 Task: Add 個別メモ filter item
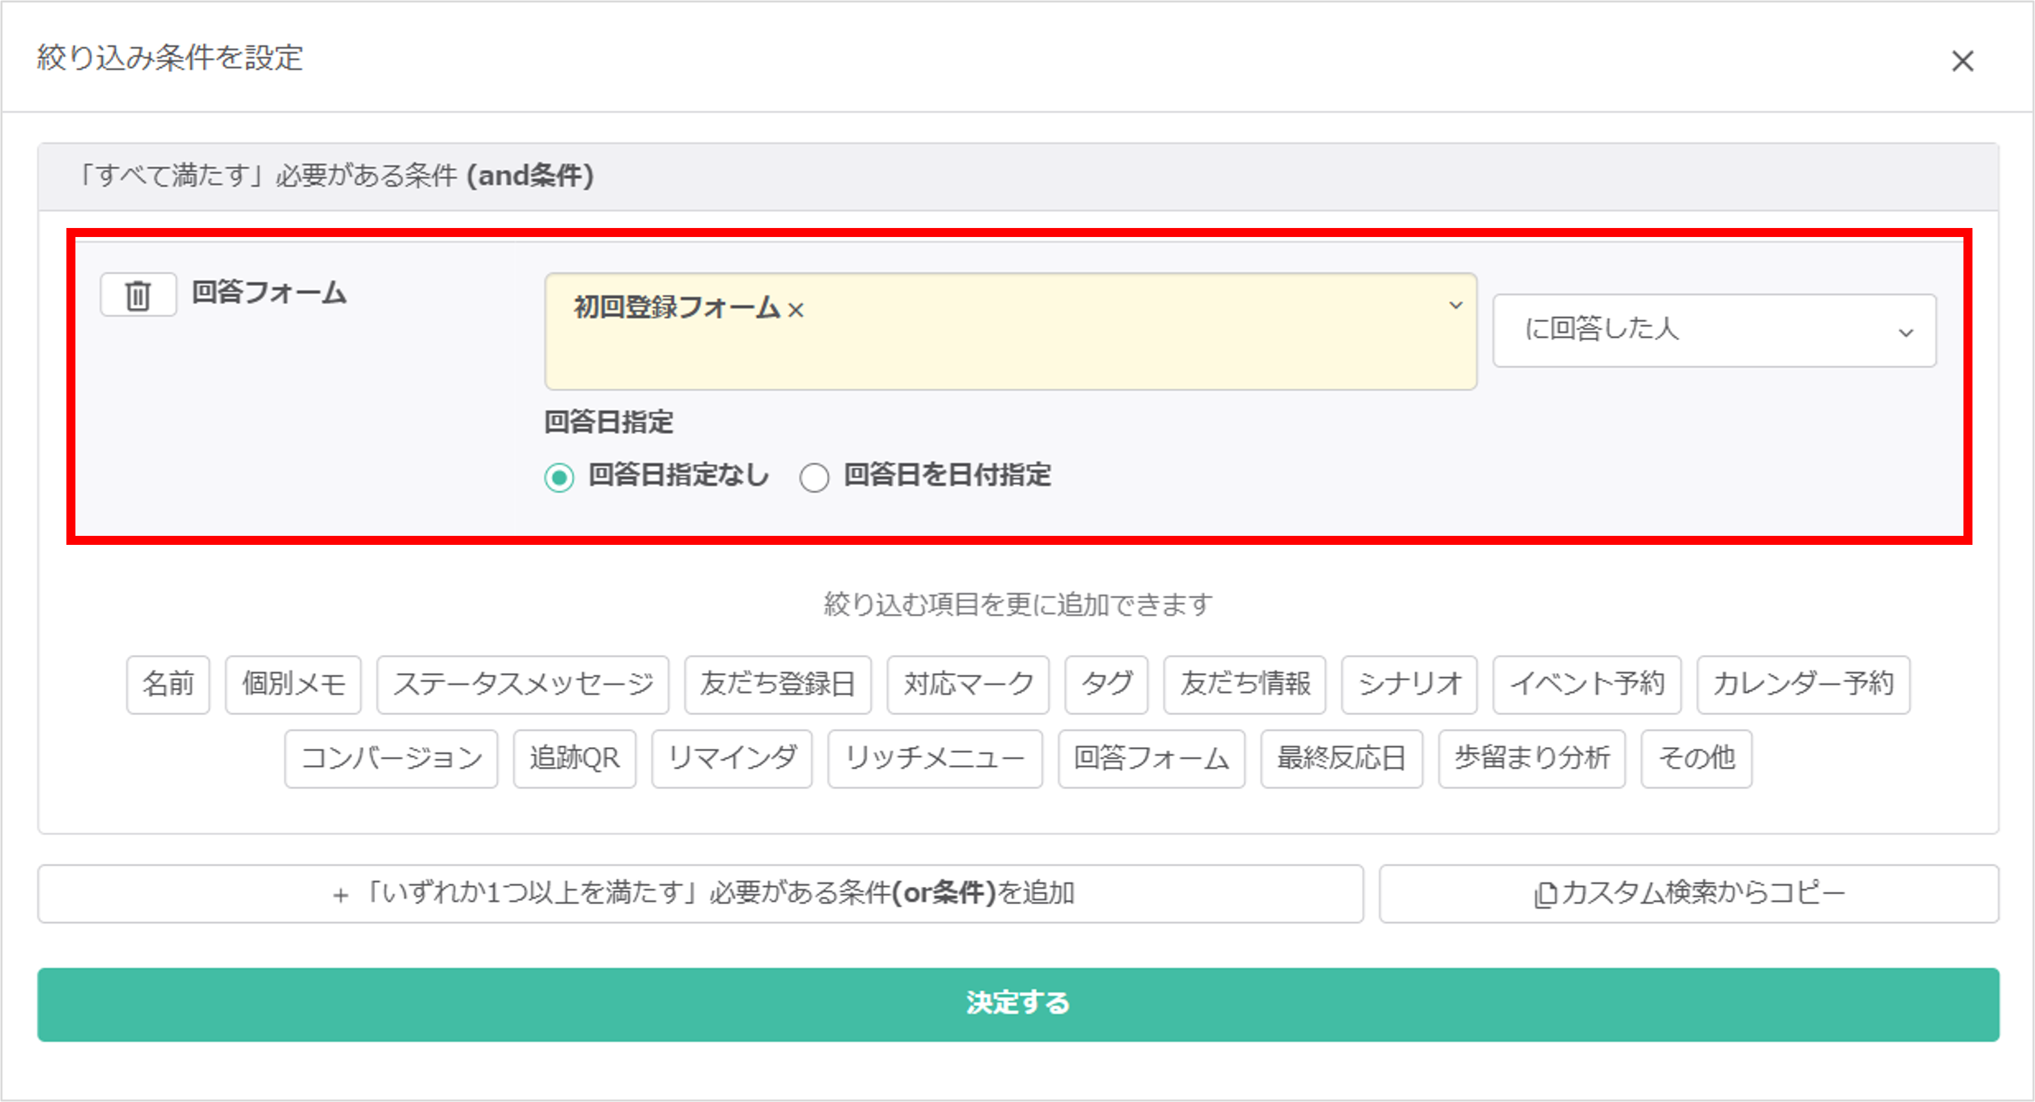point(293,685)
